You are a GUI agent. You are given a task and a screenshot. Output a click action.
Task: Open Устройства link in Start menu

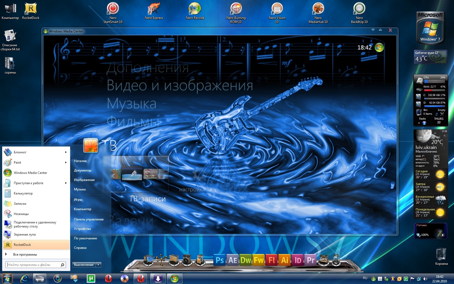click(x=82, y=229)
